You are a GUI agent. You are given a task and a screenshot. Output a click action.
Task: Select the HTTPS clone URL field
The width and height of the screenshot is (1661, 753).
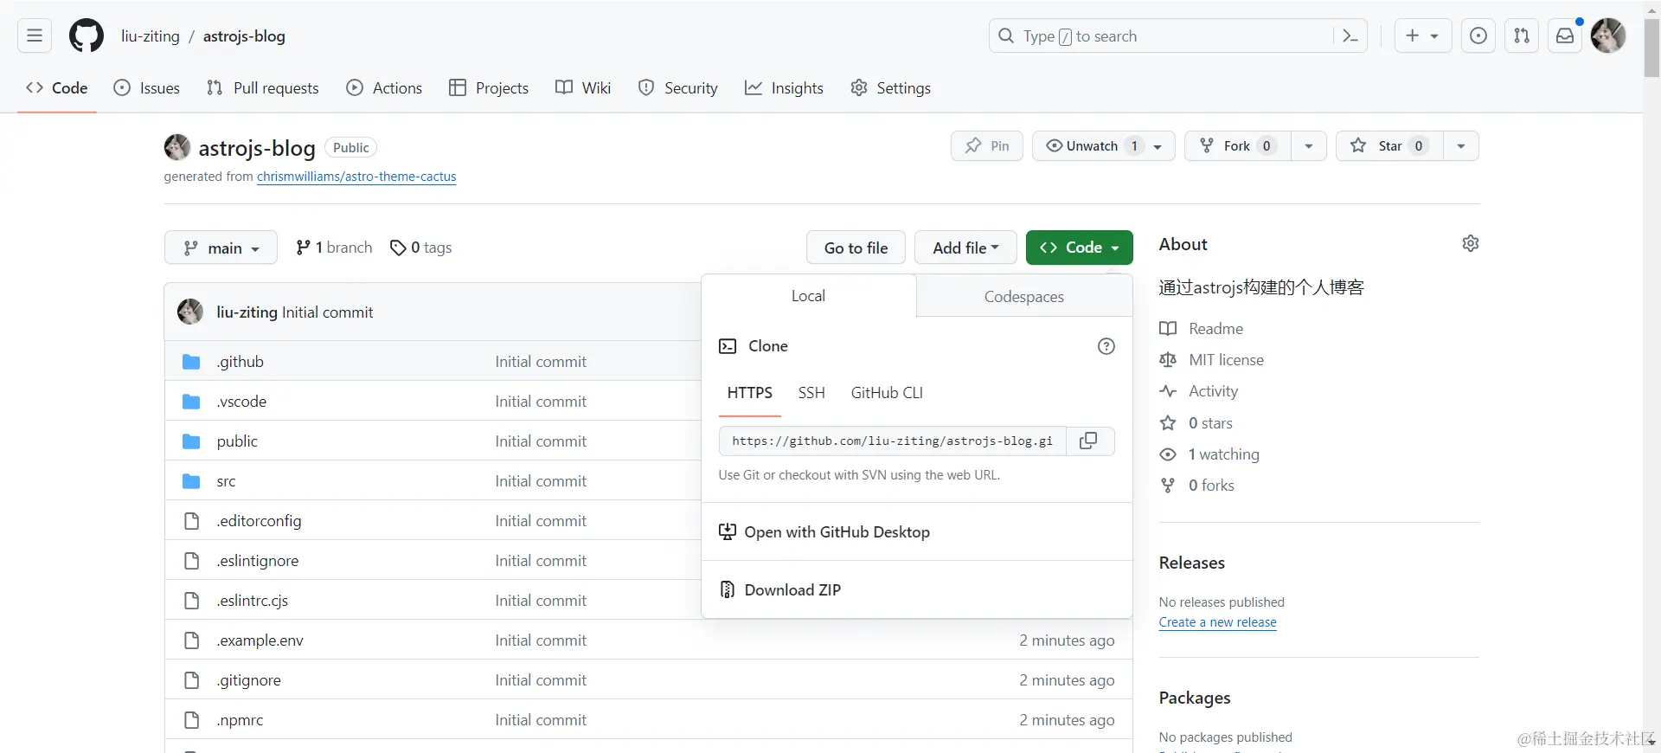point(892,441)
